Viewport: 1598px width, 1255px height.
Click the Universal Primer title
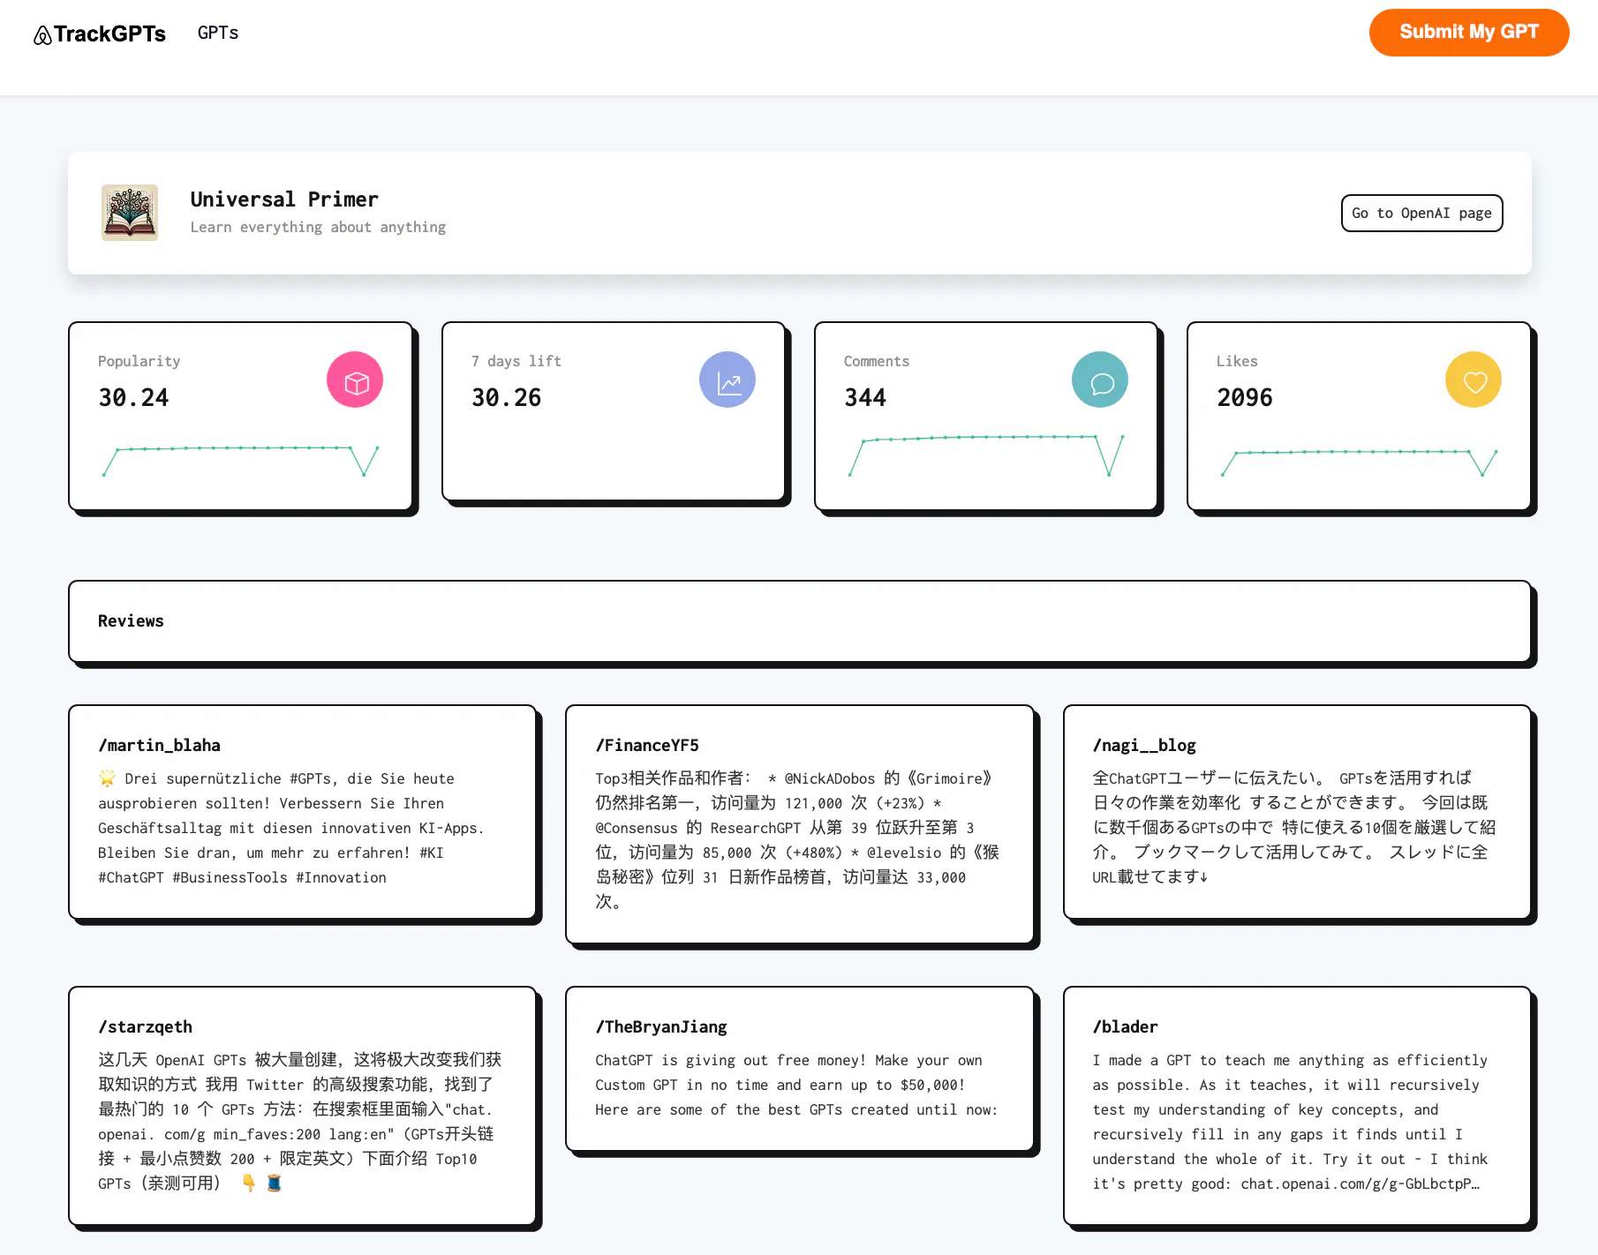(x=284, y=199)
